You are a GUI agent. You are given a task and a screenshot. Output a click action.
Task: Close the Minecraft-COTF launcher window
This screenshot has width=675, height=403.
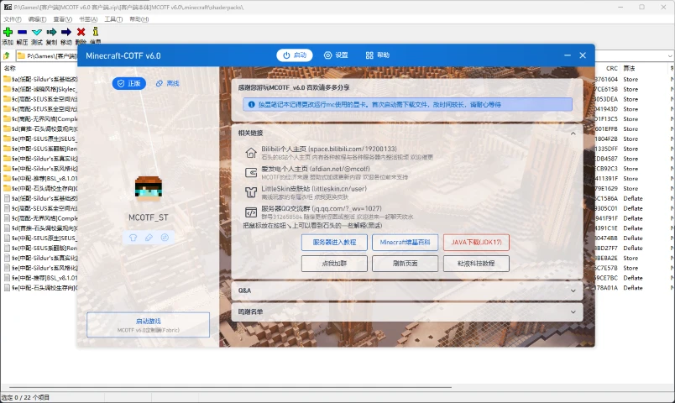coord(583,55)
